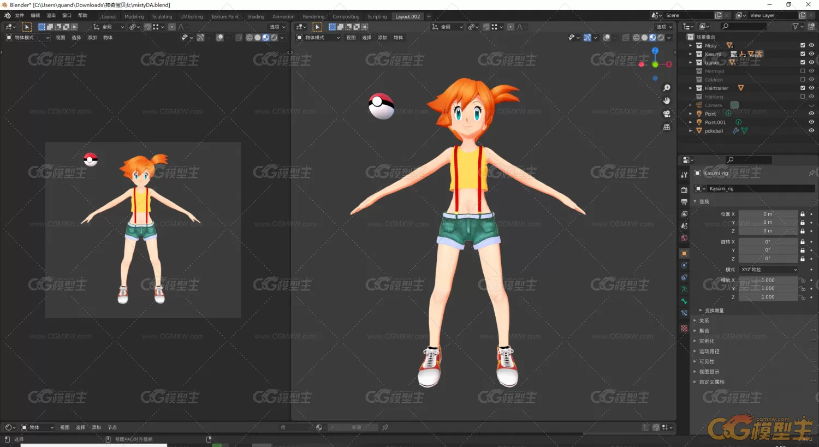This screenshot has height=447, width=819.
Task: Click the red X axis on navigation gizmo
Action: pos(669,64)
